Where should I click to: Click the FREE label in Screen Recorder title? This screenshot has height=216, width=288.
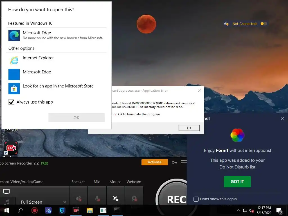44,163
